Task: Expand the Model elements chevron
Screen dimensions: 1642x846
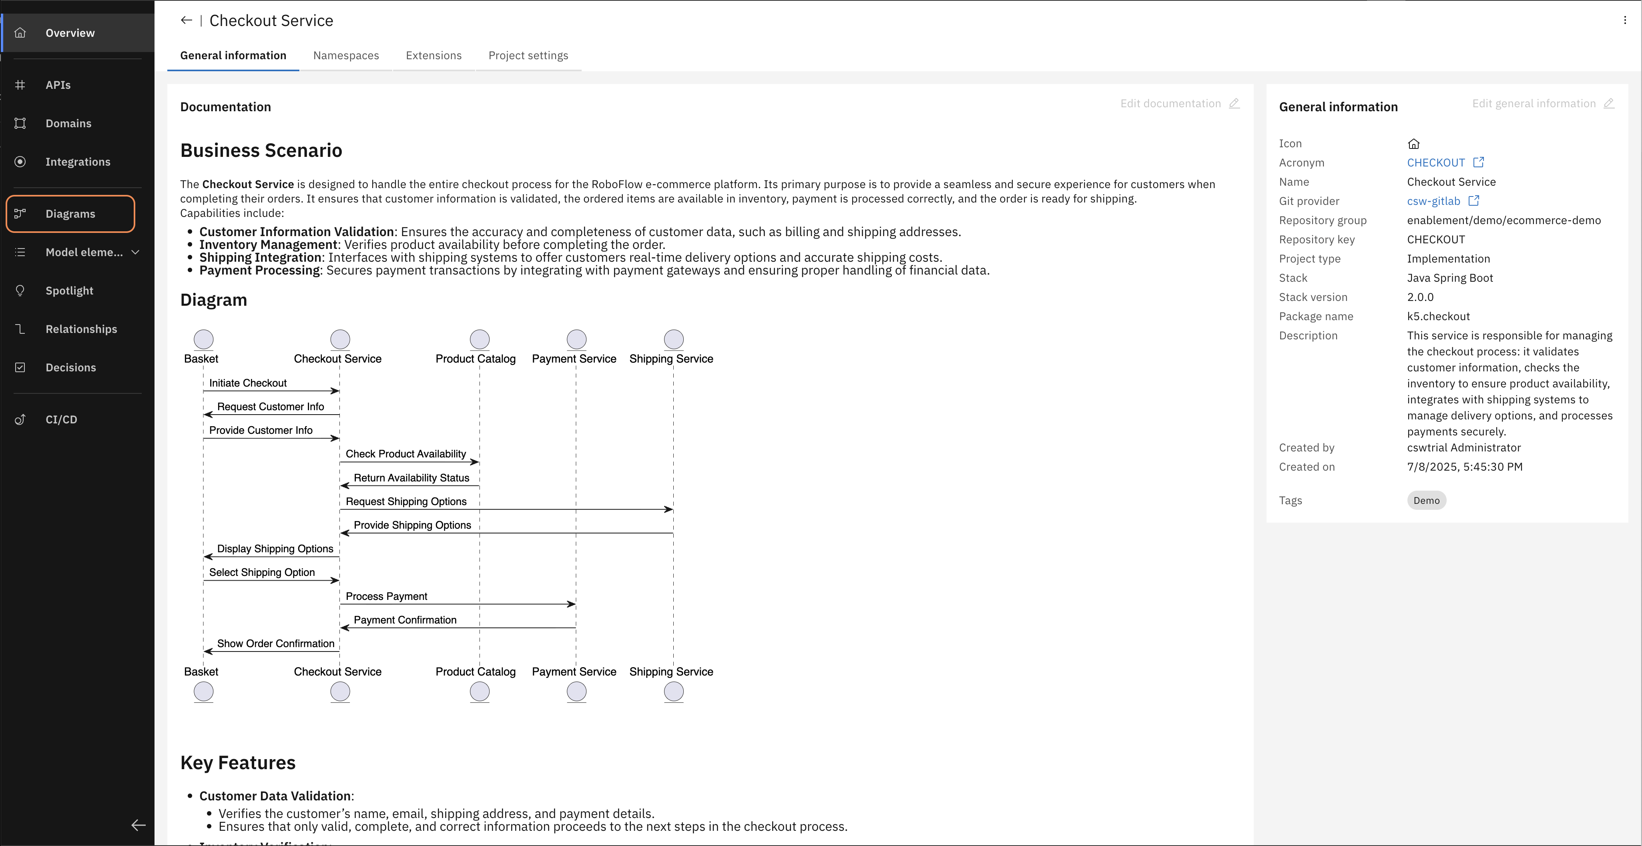Action: [x=135, y=252]
